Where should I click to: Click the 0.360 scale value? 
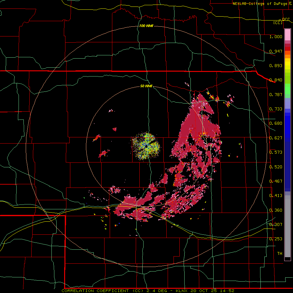(276, 210)
